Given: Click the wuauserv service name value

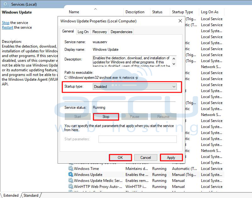Looking at the screenshot, I should [100, 42].
